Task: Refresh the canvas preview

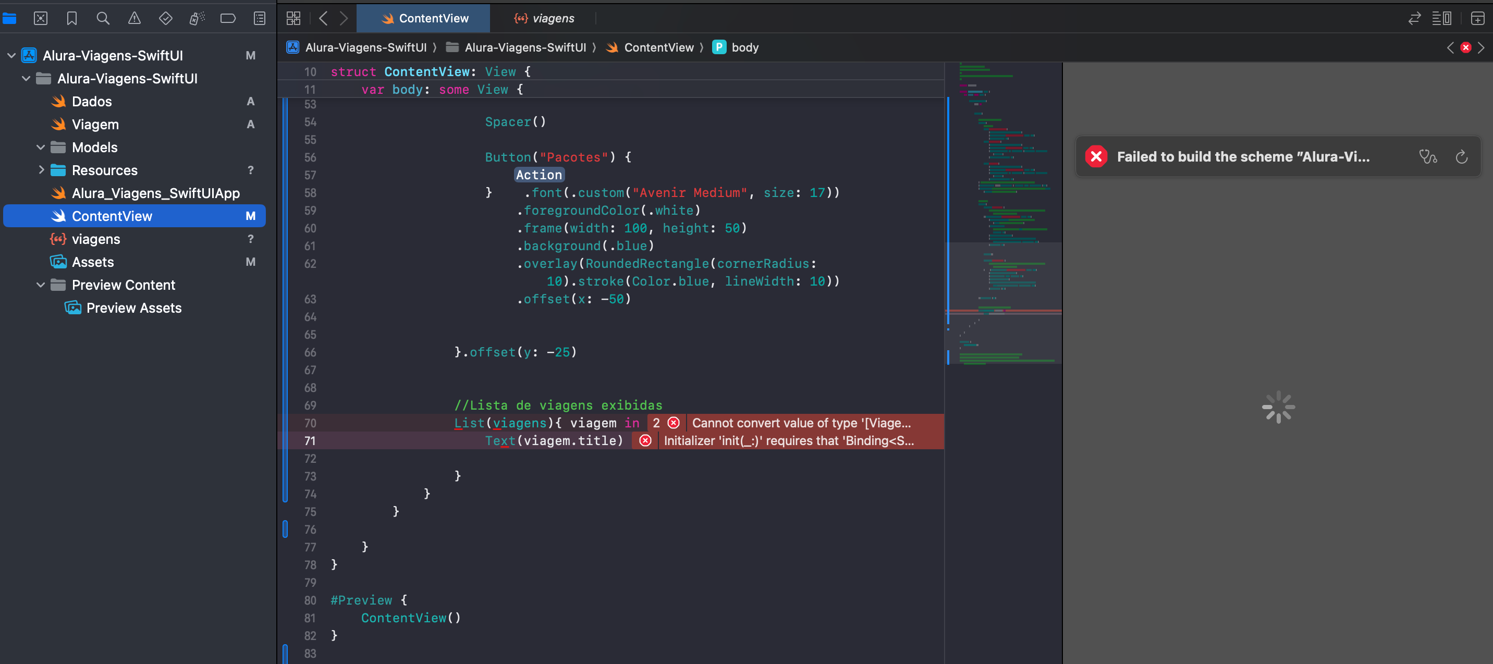Action: 1462,156
